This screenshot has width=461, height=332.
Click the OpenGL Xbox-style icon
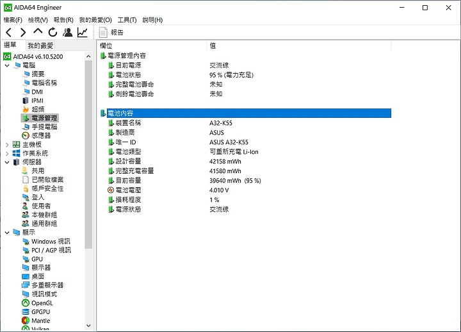[26, 303]
